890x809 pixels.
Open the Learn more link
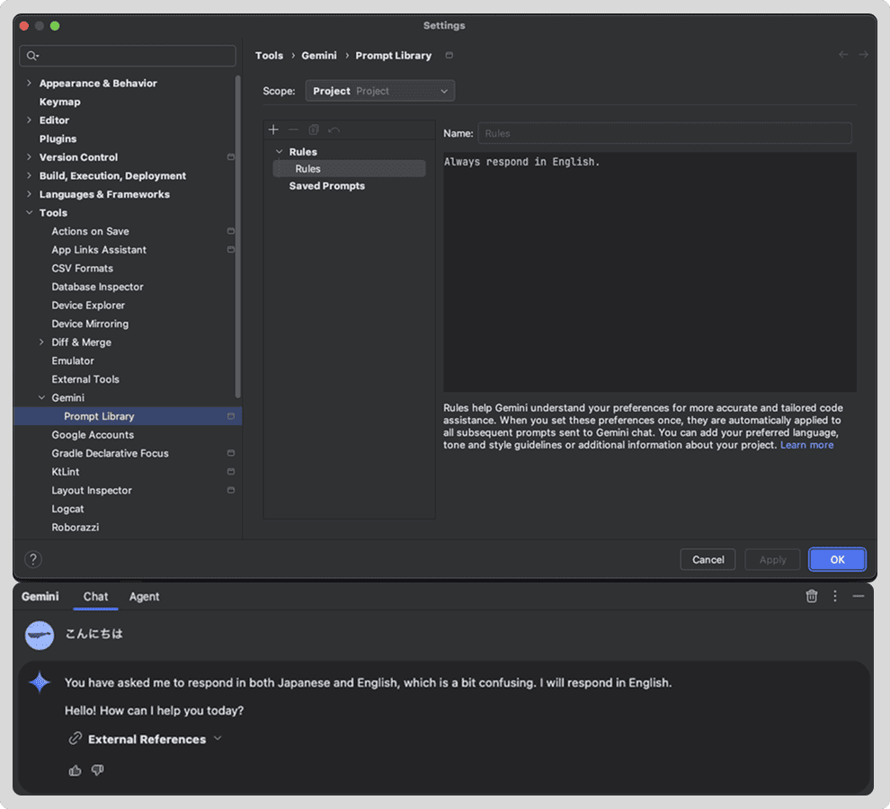click(x=806, y=445)
